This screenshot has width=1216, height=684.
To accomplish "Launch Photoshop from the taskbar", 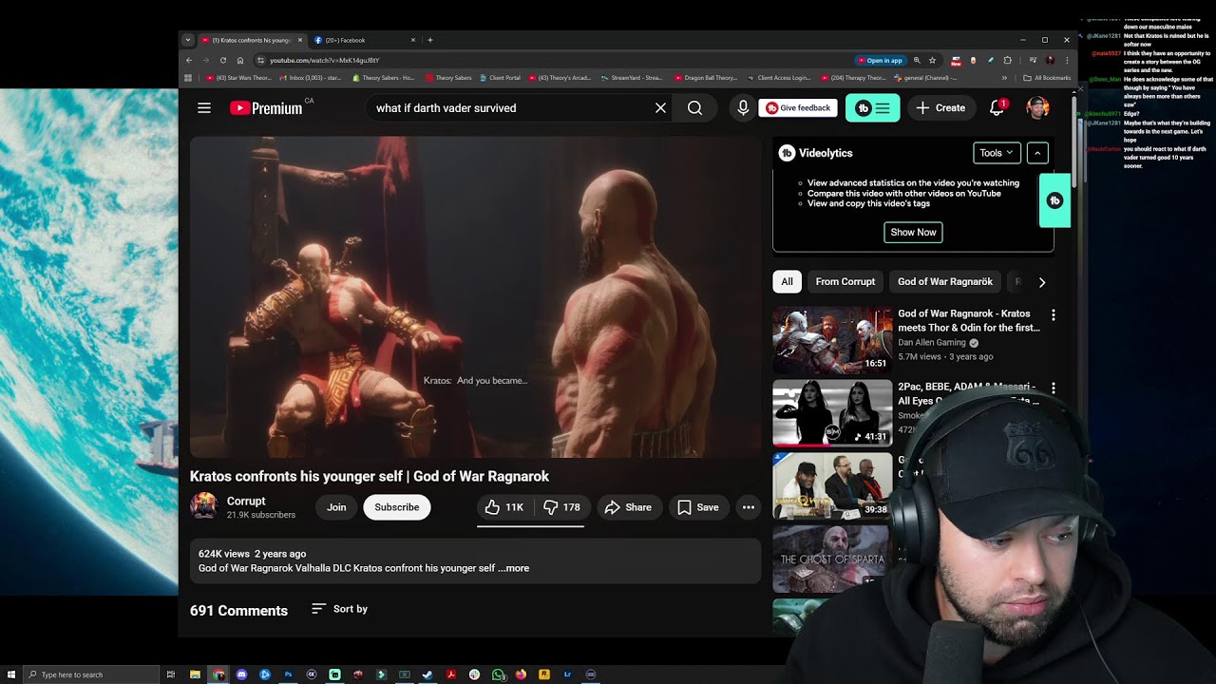I will point(288,674).
